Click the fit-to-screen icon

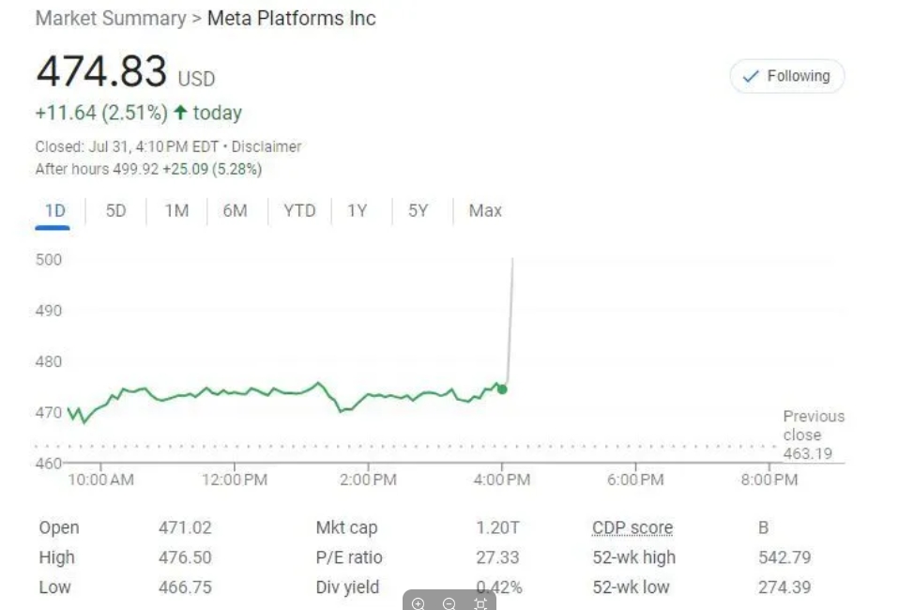point(480,603)
